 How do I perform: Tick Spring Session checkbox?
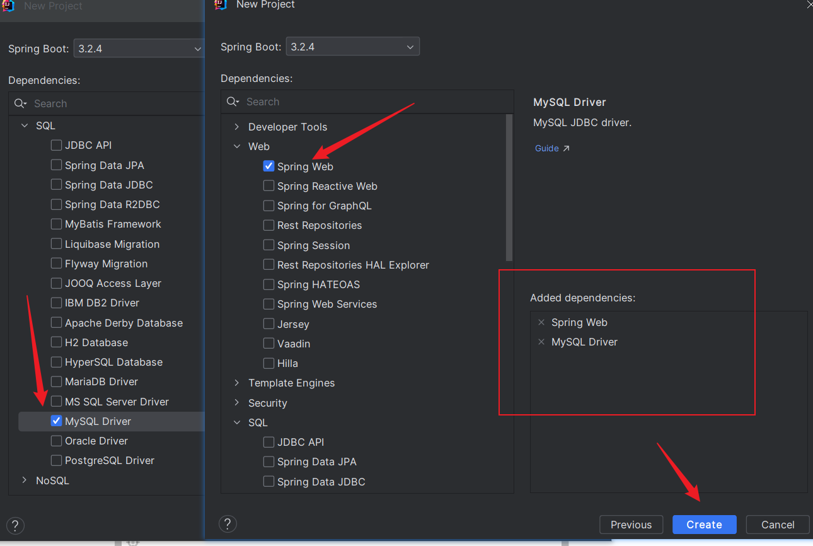click(268, 245)
